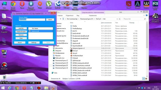Open Dota 2 desktop icon
161x90 pixels.
coord(129,5)
